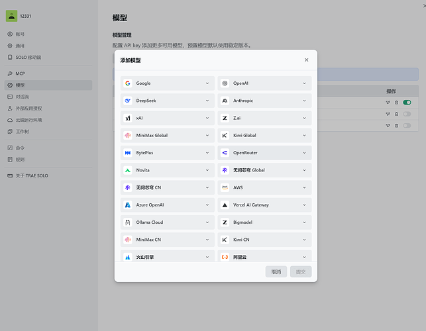Viewport: 426px width, 331px height.
Task: Click the 无问芯穹 Global logo icon
Action: coord(225,170)
